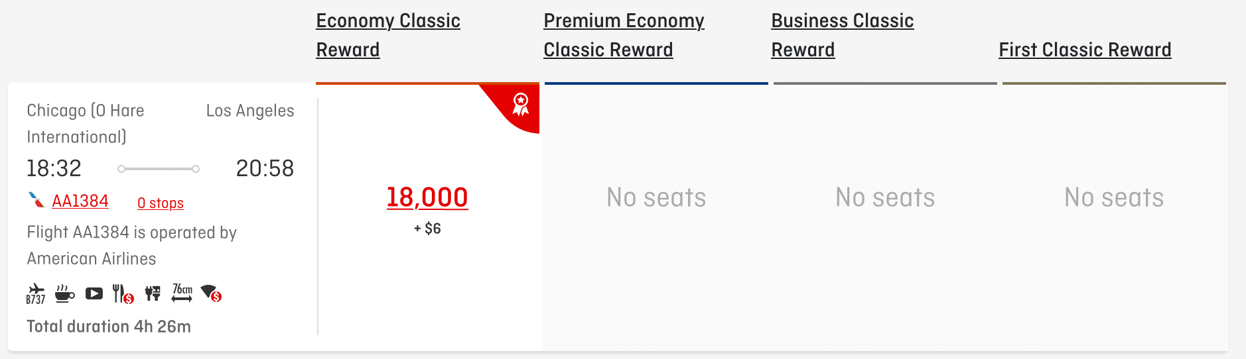Click the video entertainment play icon

click(x=94, y=293)
